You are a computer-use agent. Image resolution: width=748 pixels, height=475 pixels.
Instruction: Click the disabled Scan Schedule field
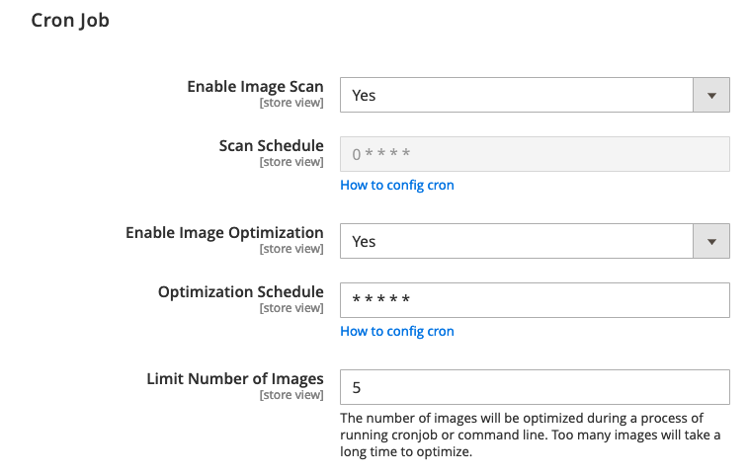coord(535,154)
